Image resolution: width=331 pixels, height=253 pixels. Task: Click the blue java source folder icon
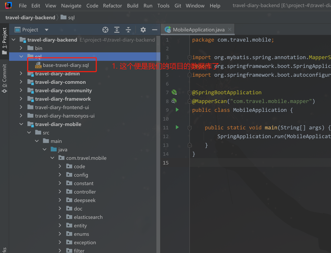pos(54,149)
